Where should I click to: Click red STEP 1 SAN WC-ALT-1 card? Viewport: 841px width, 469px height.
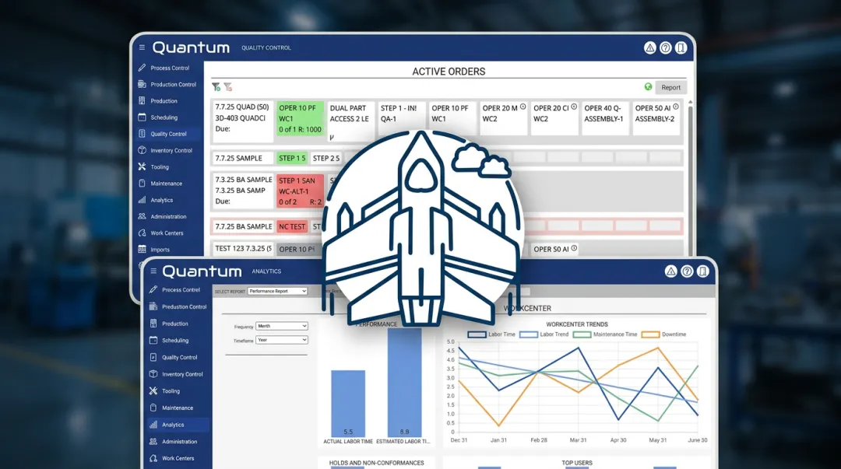pyautogui.click(x=300, y=191)
